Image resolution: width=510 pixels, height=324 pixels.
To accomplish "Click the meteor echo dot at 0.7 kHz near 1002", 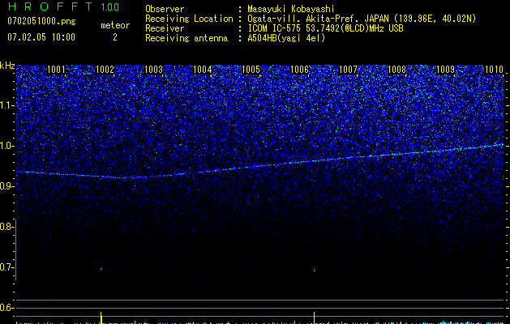I will click(x=101, y=269).
